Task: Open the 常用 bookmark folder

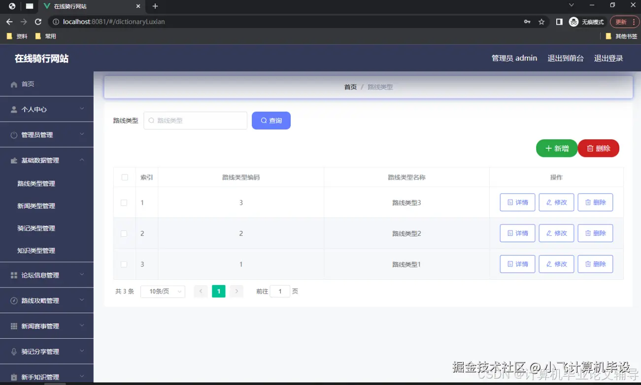Action: pyautogui.click(x=46, y=36)
